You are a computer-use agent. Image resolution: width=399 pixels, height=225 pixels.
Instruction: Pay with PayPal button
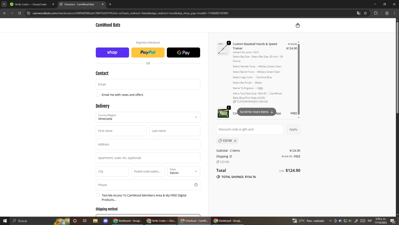tap(148, 53)
